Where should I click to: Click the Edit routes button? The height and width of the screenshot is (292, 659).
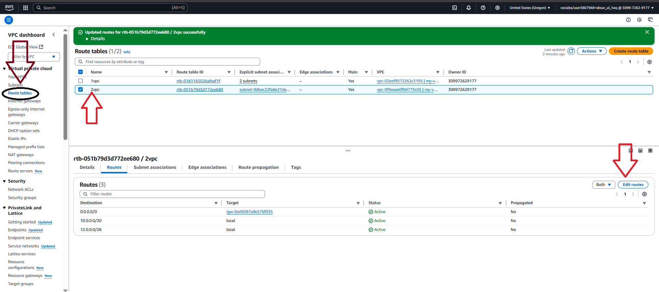[633, 185]
